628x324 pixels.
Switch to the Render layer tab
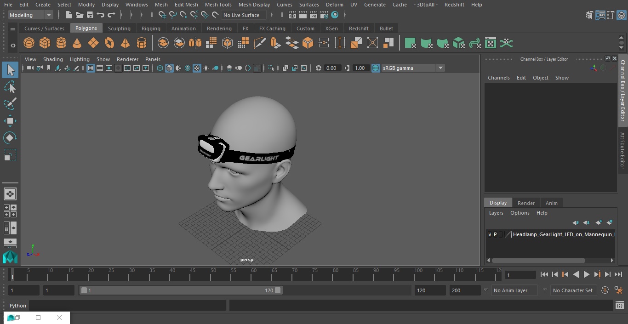[x=526, y=203]
